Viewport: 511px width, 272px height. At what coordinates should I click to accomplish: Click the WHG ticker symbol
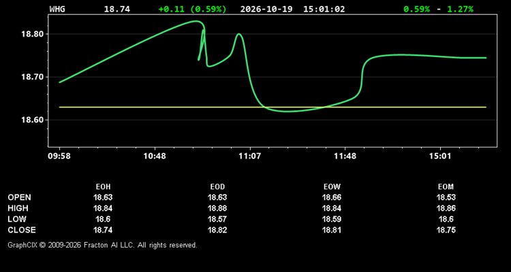[57, 9]
